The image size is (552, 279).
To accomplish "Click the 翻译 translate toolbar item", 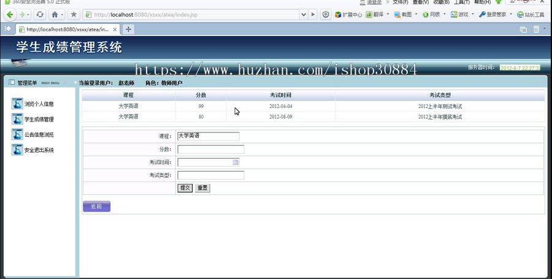I will 375,15.
